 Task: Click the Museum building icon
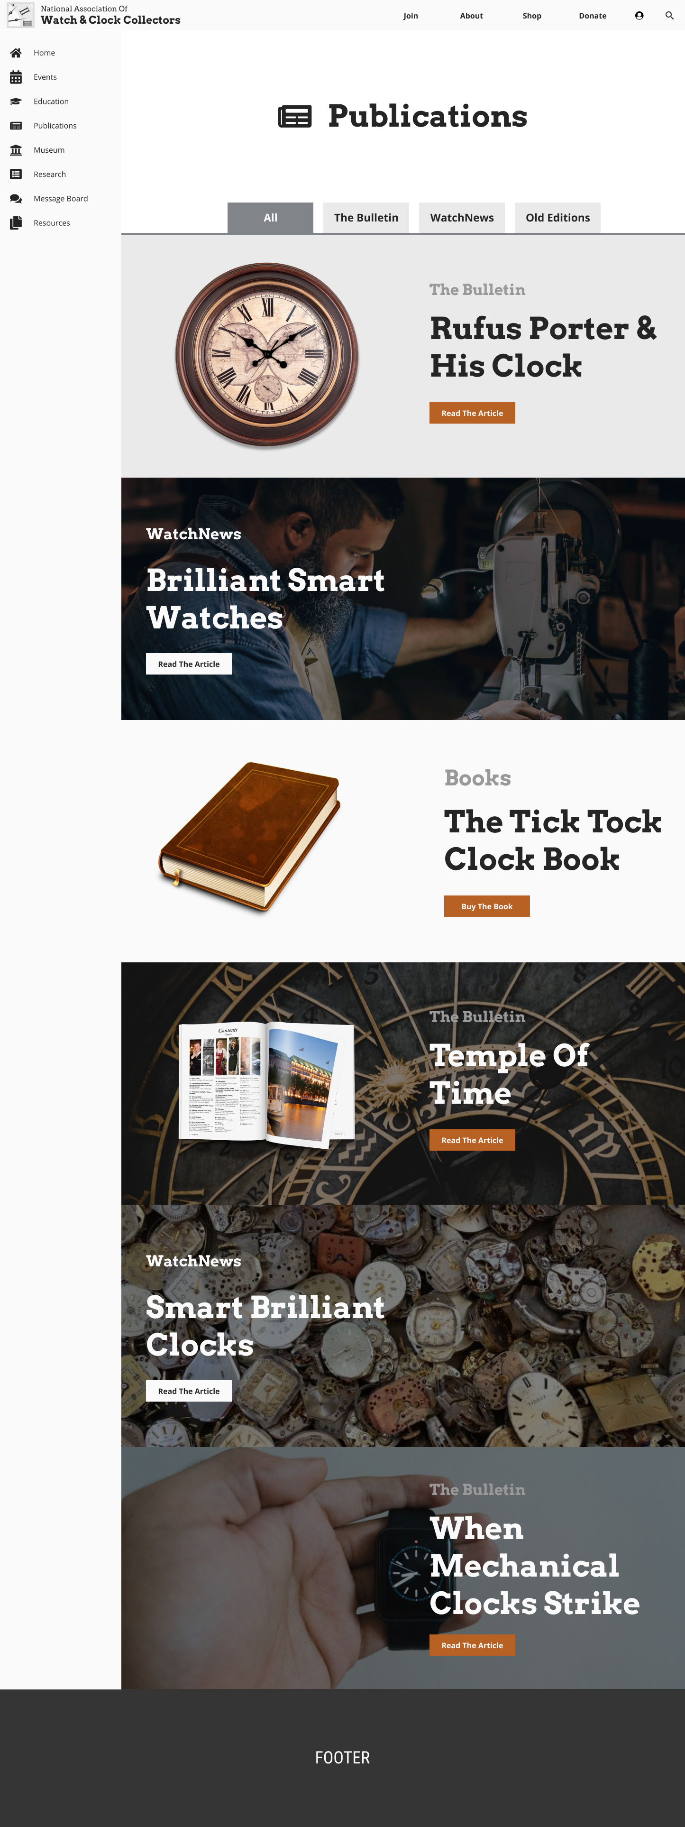(16, 150)
